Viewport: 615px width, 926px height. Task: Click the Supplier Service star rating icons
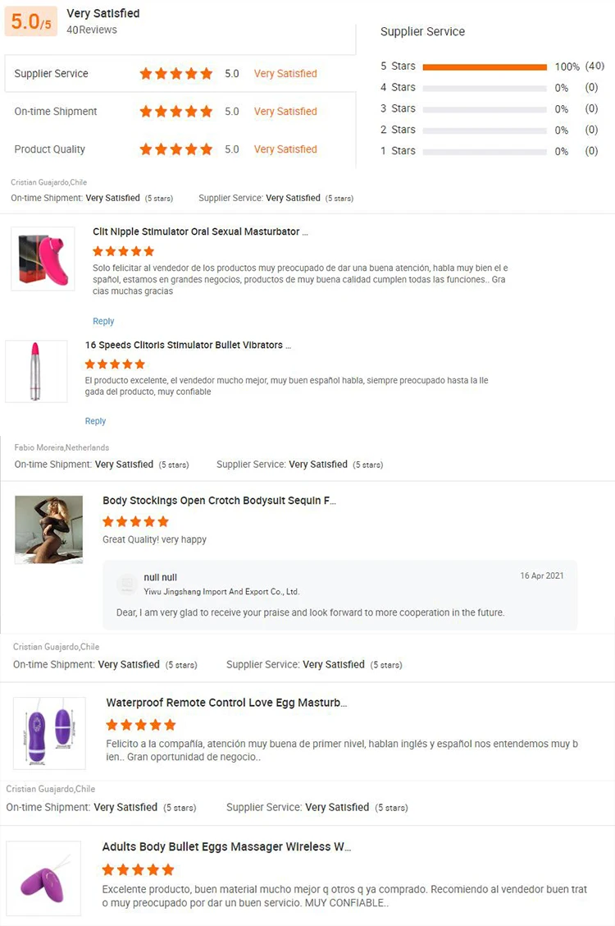coord(175,74)
